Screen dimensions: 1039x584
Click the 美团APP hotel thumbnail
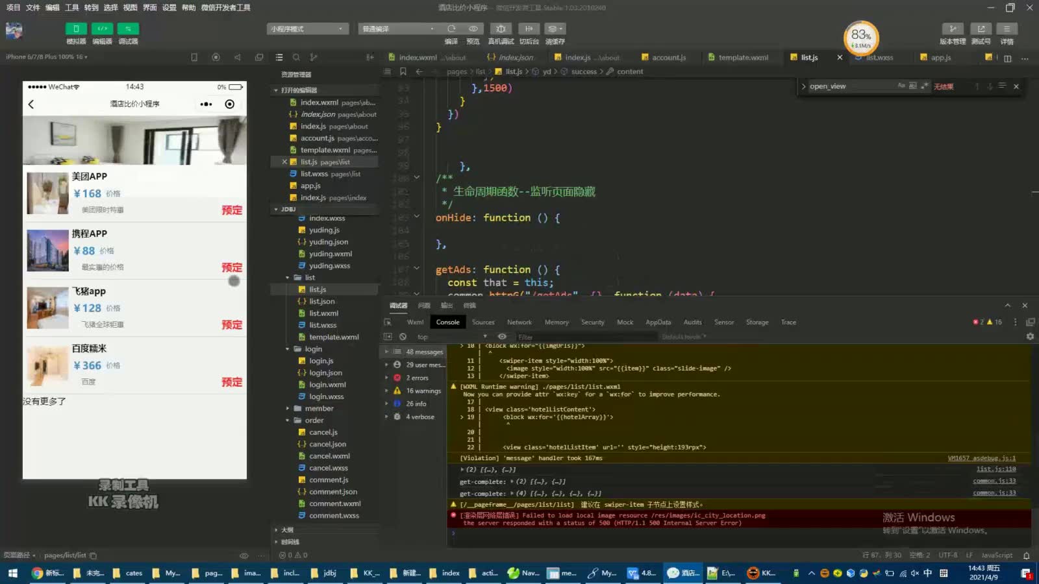point(47,193)
